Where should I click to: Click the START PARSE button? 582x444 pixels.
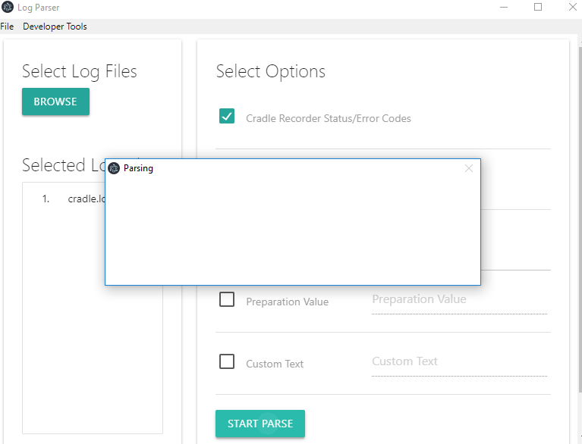click(x=260, y=424)
